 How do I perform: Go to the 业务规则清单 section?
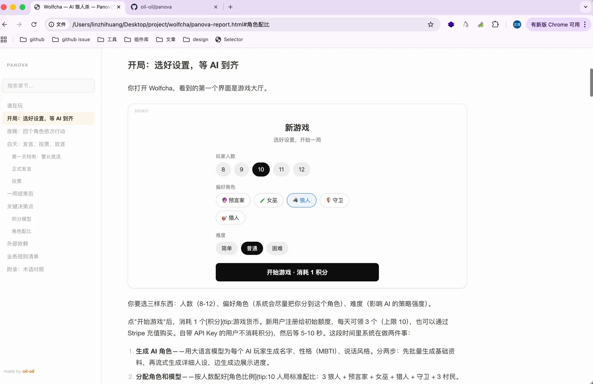pyautogui.click(x=23, y=256)
